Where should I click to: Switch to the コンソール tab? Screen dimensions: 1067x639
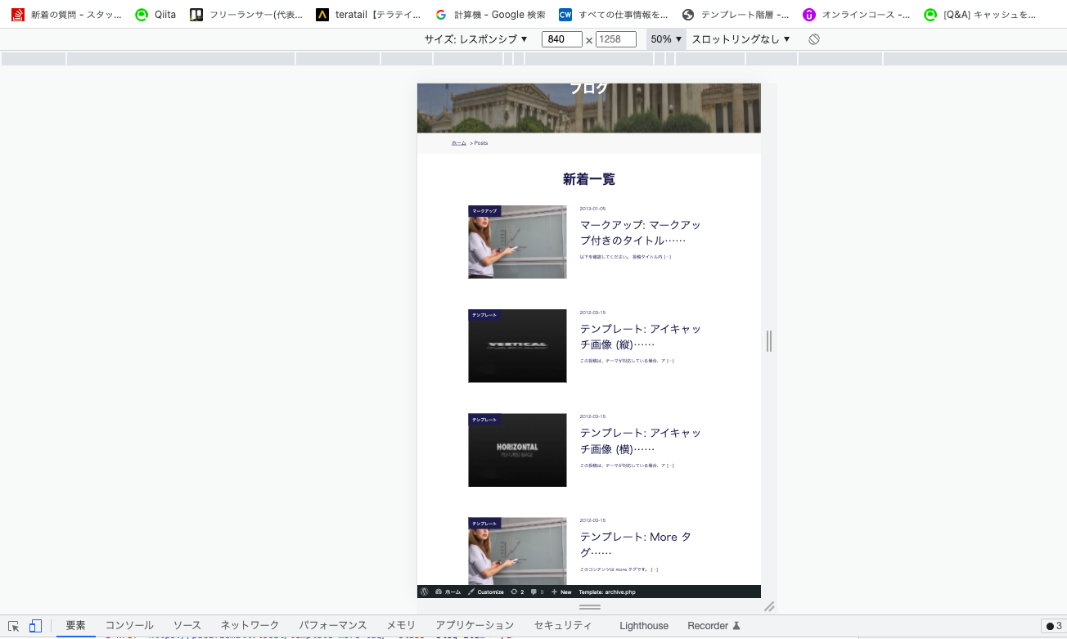[x=129, y=625]
